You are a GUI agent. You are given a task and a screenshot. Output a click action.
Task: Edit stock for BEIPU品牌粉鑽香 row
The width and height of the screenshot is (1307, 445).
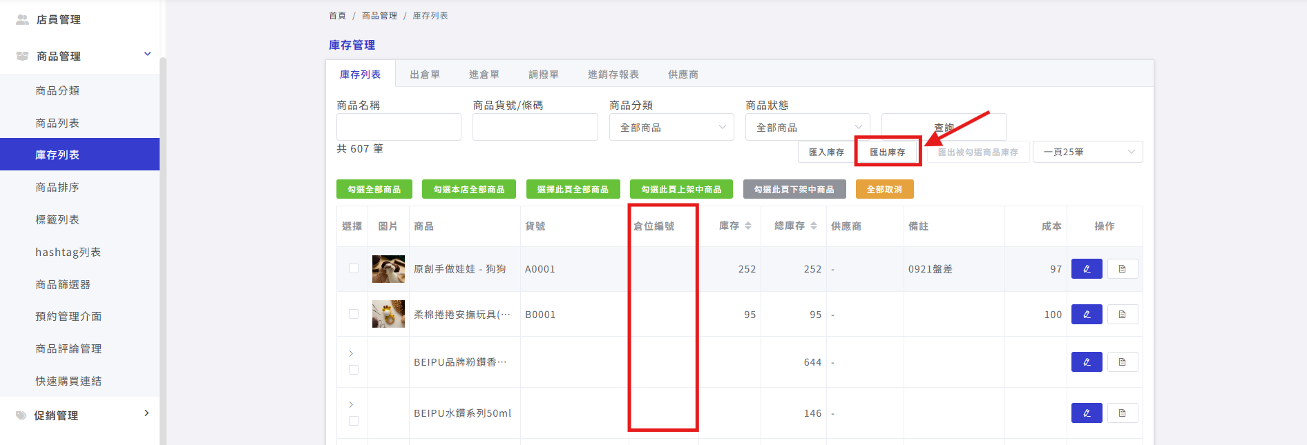pos(1087,362)
